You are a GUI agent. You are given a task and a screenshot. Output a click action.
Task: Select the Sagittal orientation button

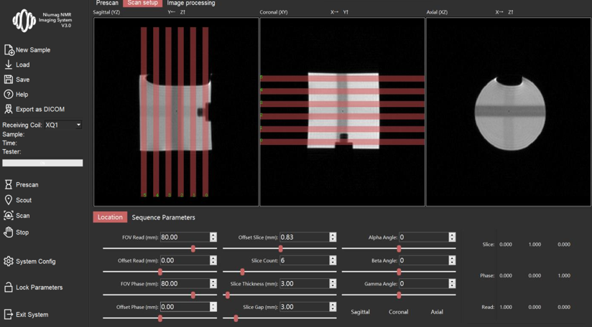[x=361, y=312]
